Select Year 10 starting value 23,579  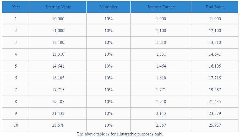pyautogui.click(x=58, y=125)
